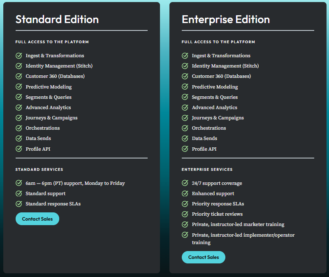
Task: Click check icon beside Standard Ingest & Transformations
Action: [x=19, y=56]
